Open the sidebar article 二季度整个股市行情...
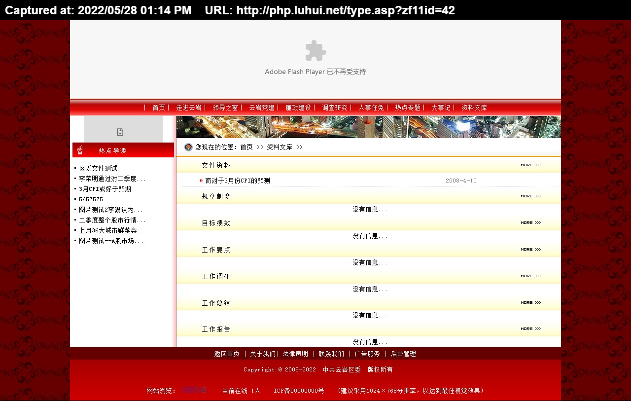631x401 pixels. 112,220
